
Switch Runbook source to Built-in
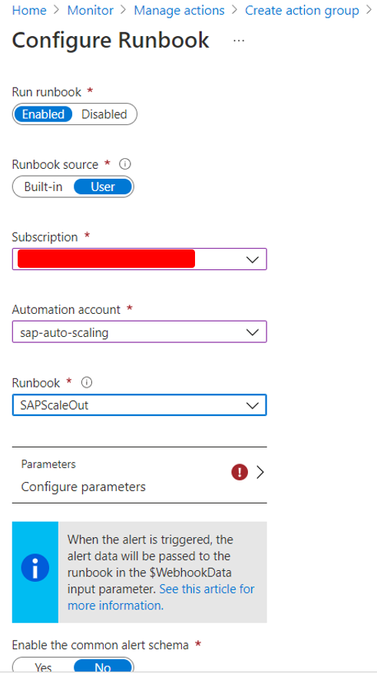[x=43, y=187]
